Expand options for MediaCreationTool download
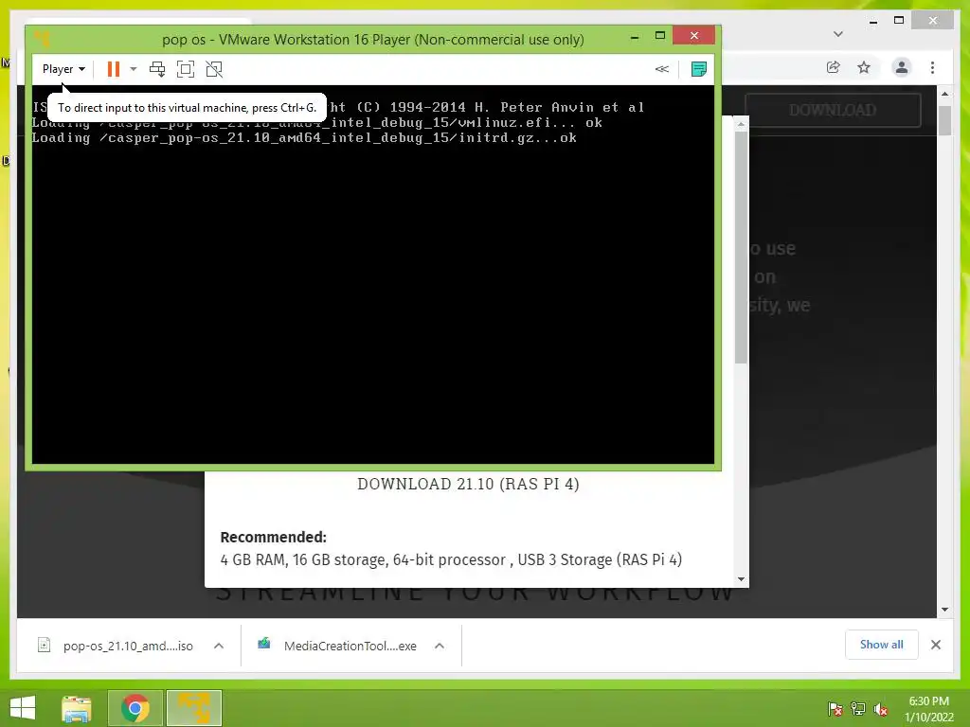This screenshot has width=970, height=727. [x=440, y=646]
